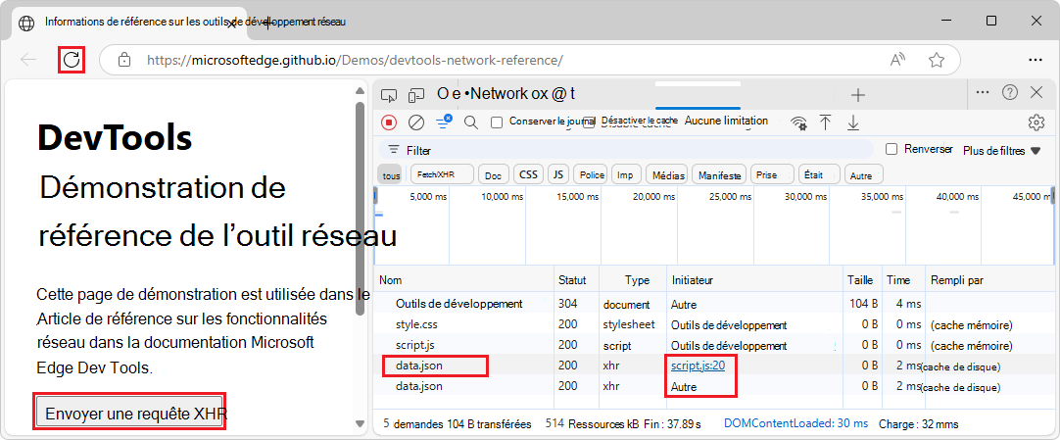
Task: Reload the page with the refresh button
Action: [x=71, y=60]
